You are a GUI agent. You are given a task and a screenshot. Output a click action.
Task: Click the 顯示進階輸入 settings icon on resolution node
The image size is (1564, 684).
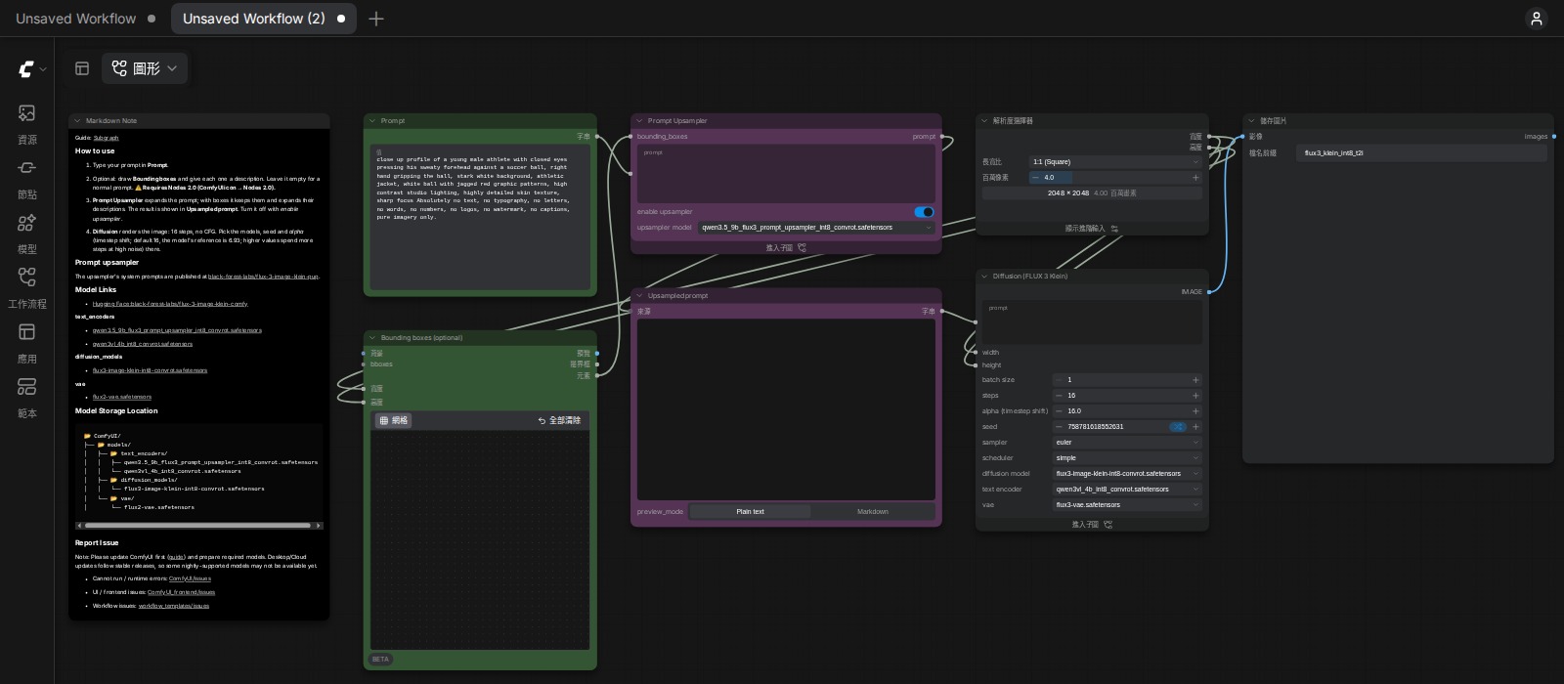tap(1114, 229)
